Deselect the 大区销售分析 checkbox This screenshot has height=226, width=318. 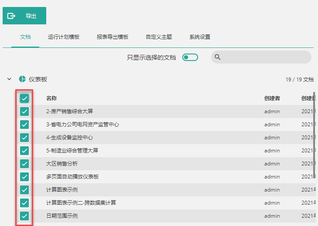click(24, 164)
